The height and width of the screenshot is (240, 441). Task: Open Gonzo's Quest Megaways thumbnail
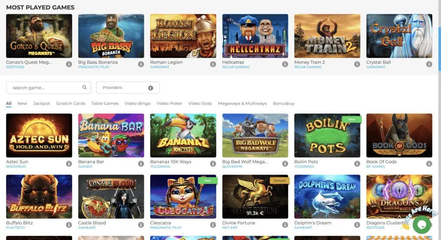coord(39,36)
